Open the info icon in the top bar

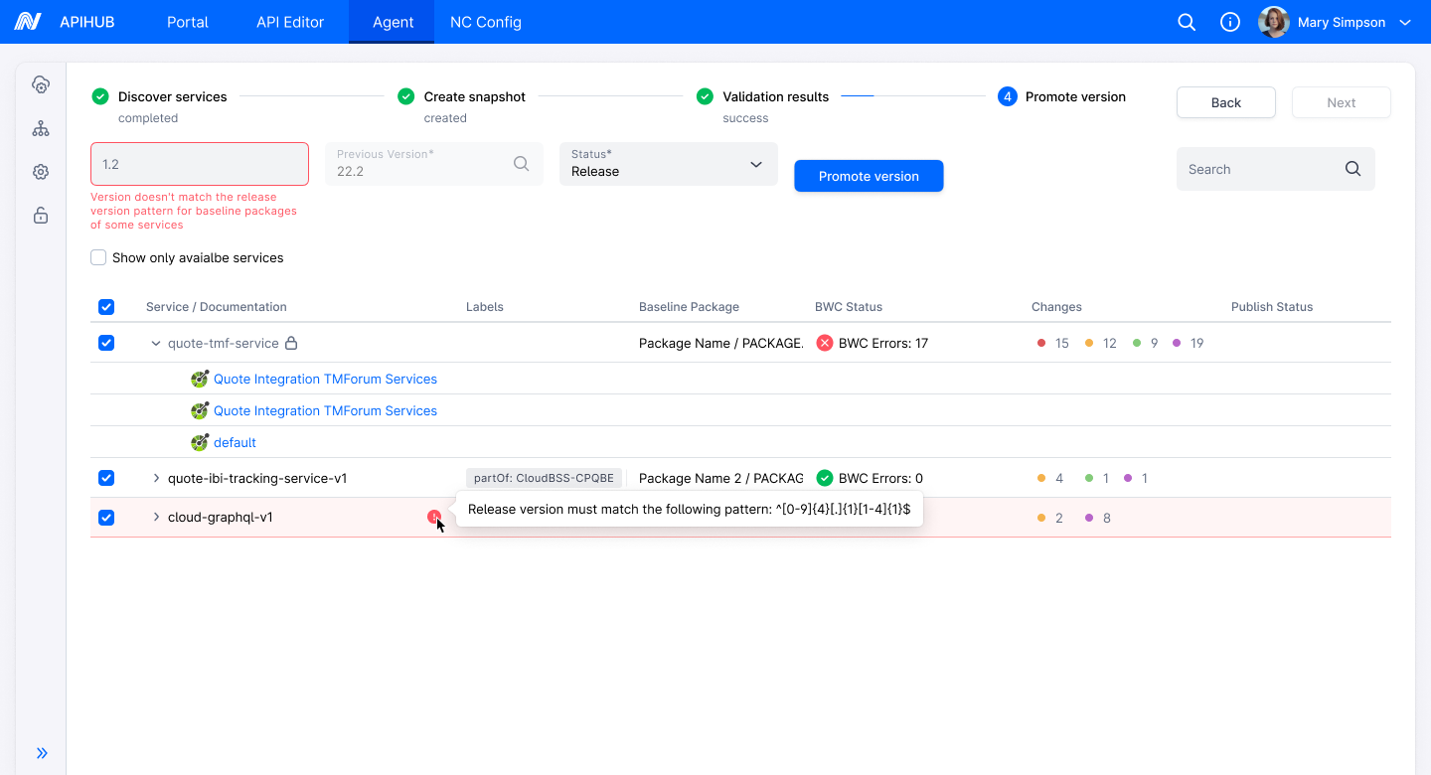point(1230,22)
